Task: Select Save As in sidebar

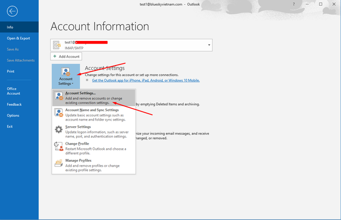Action: point(19,49)
